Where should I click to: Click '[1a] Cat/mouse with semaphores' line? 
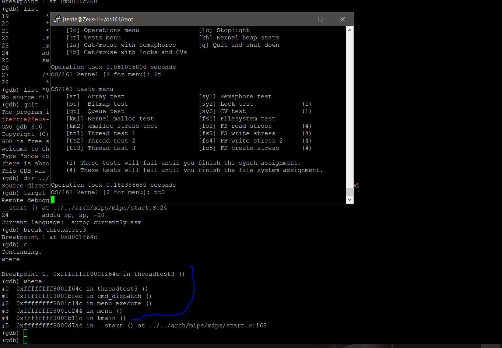click(121, 45)
